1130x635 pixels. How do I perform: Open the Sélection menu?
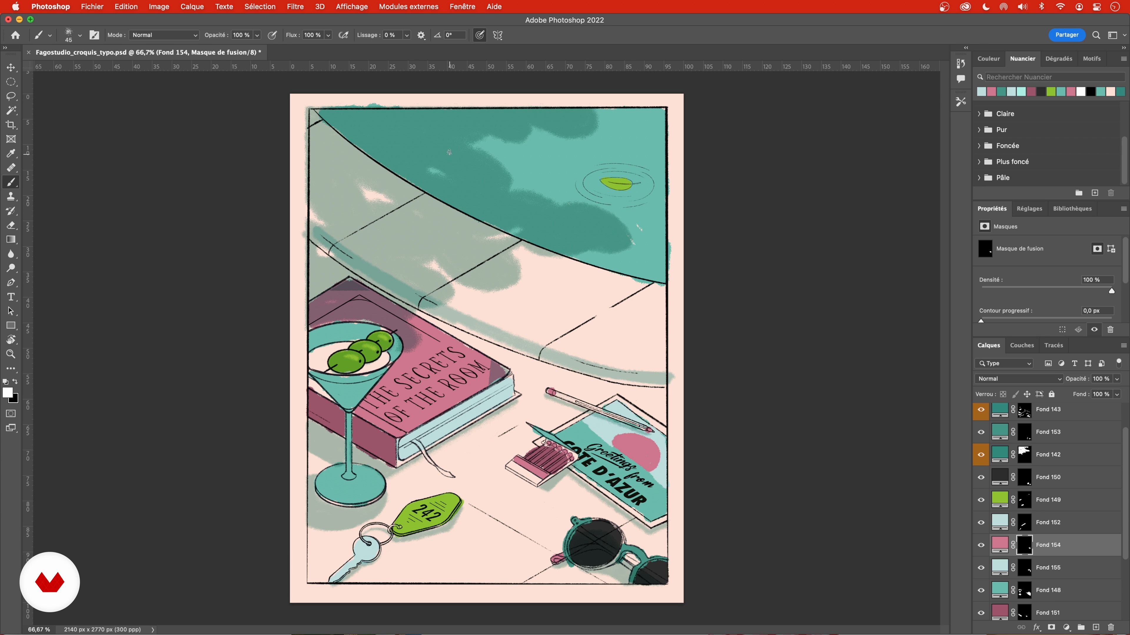[x=260, y=6]
